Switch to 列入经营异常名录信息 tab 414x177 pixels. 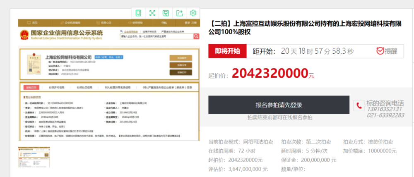point(118,87)
